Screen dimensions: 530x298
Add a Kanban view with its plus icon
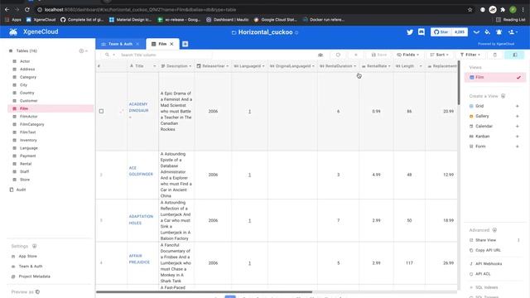517,137
